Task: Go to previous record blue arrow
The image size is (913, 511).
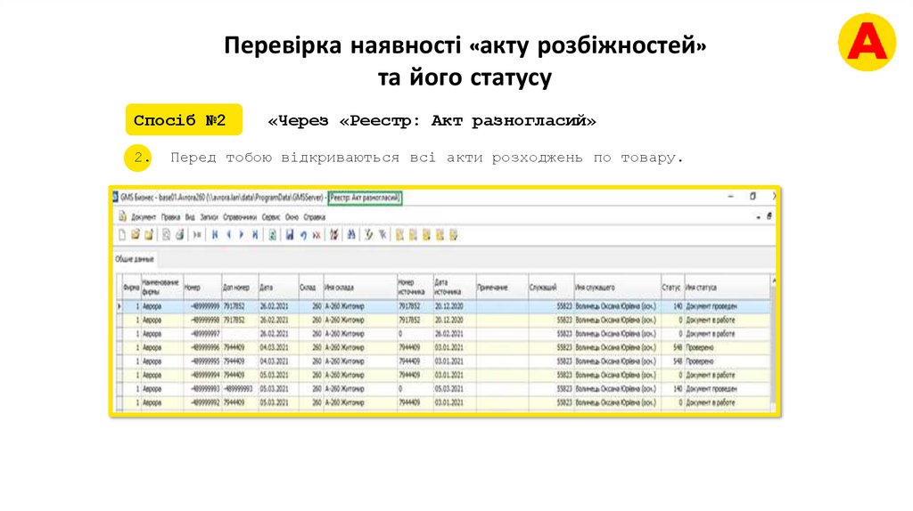Action: click(228, 235)
